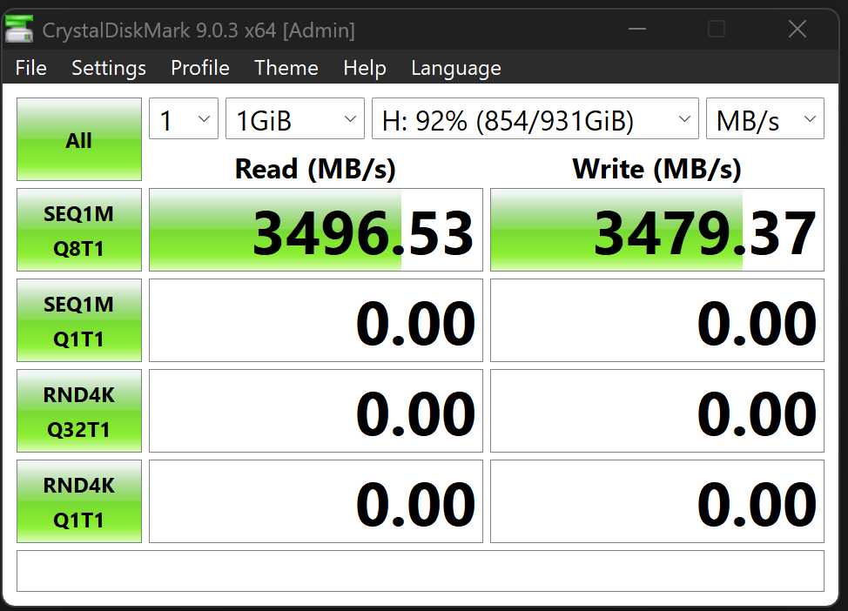
Task: Minimize the CrystalDiskMark window
Action: coord(637,30)
